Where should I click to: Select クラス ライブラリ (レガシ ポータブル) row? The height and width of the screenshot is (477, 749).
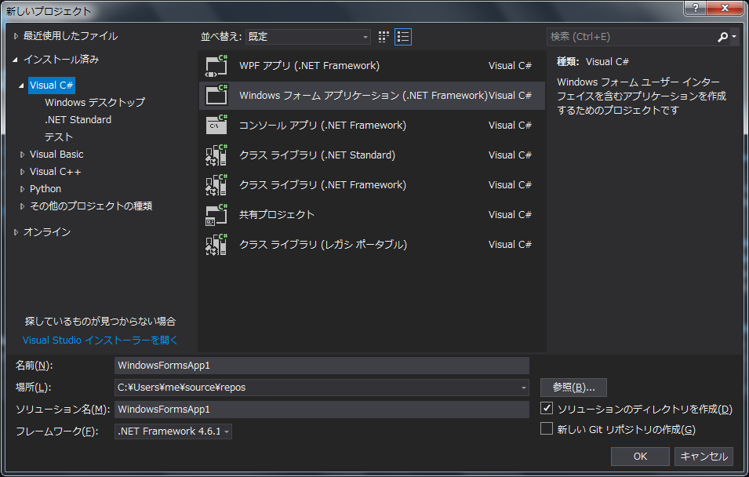(x=372, y=244)
